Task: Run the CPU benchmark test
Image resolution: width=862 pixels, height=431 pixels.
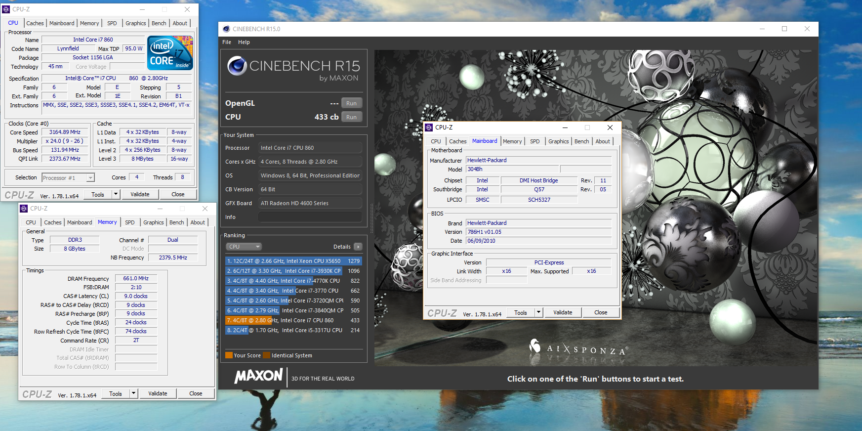Action: pyautogui.click(x=351, y=117)
